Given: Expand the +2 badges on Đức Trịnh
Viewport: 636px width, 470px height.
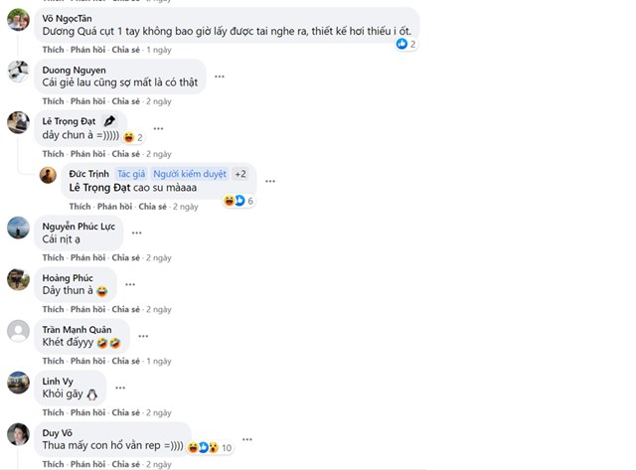Looking at the screenshot, I should pos(240,174).
